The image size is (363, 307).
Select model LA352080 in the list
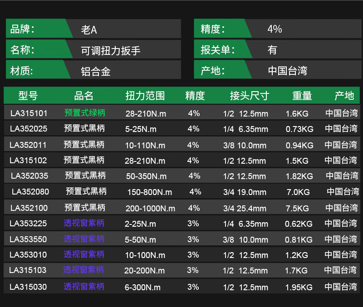(x=30, y=192)
